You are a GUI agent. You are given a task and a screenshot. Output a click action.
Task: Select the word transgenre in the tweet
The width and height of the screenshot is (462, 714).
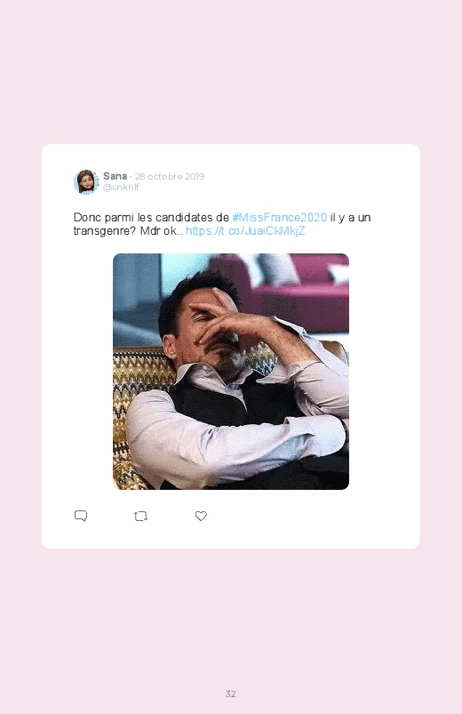pyautogui.click(x=102, y=231)
